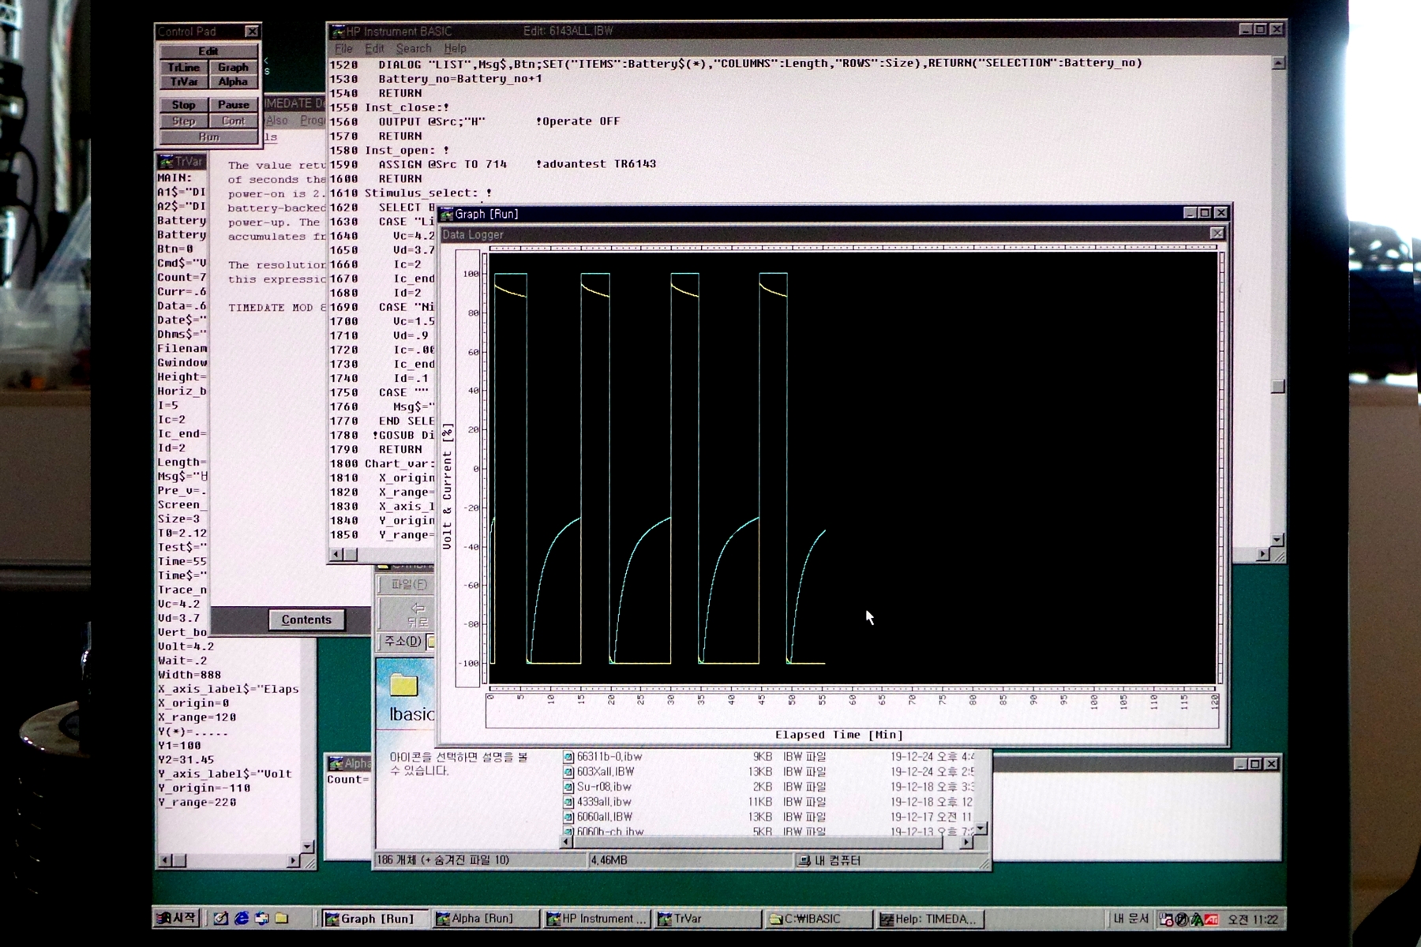Click the Internet Explorer quick launch icon

(242, 919)
